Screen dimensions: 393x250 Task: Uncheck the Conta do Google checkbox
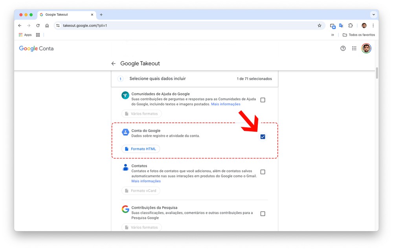point(263,137)
